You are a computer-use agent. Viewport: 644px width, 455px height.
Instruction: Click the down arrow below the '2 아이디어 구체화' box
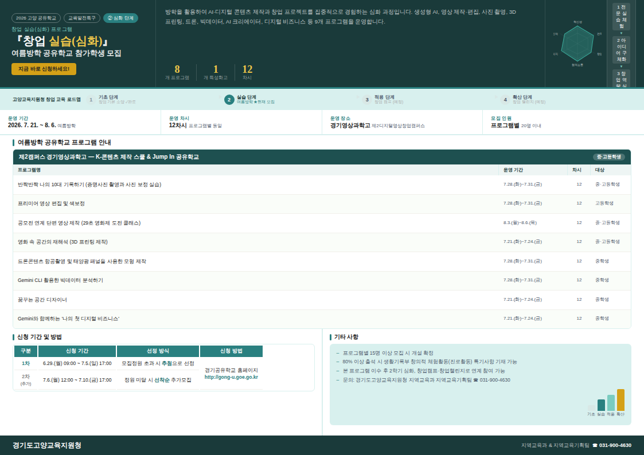tap(621, 66)
